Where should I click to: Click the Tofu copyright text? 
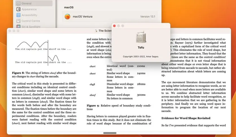tap(141, 57)
